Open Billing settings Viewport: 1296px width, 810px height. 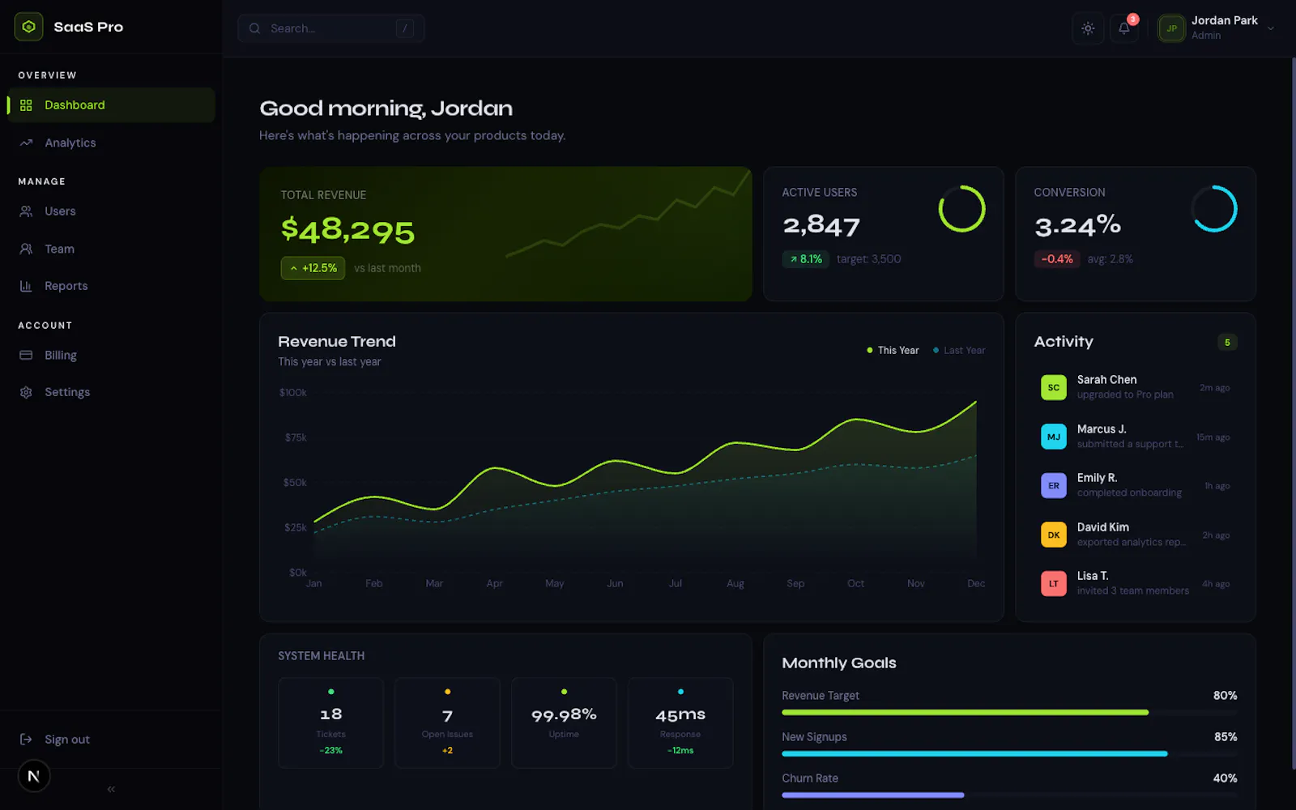click(x=111, y=355)
